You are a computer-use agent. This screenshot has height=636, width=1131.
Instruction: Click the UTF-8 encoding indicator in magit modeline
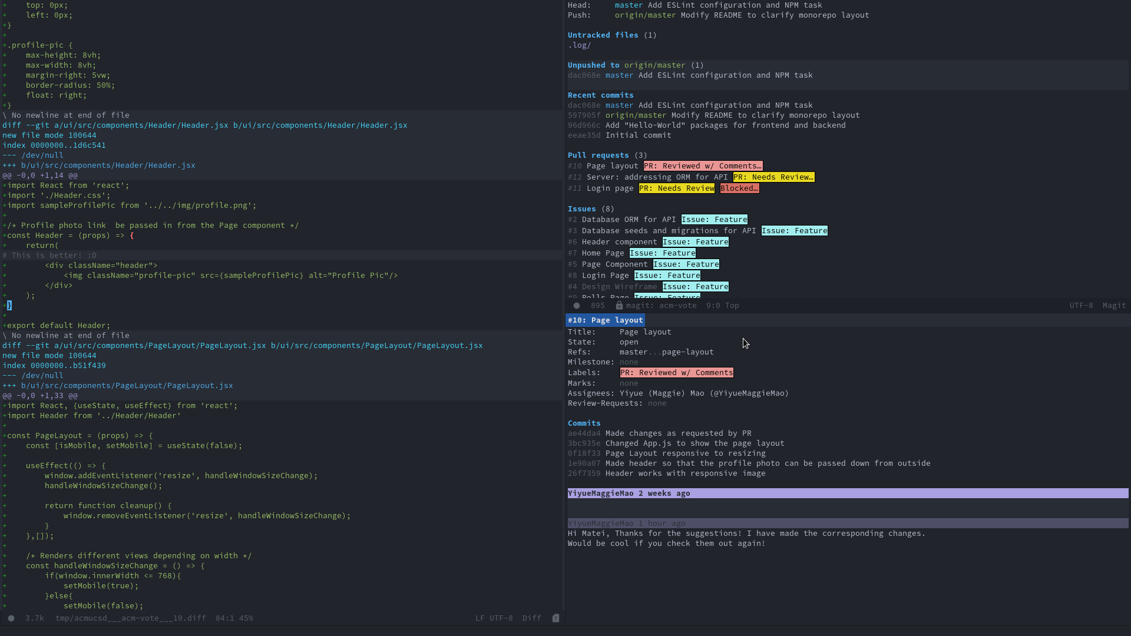[x=1082, y=306]
